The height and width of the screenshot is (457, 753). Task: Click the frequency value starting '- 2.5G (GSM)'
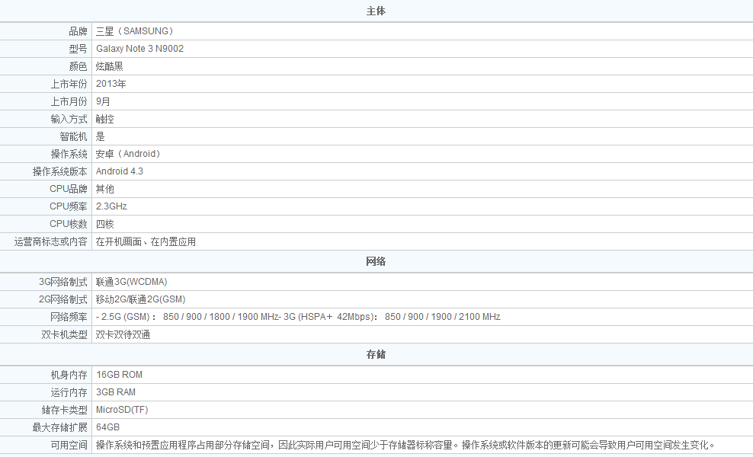point(298,317)
